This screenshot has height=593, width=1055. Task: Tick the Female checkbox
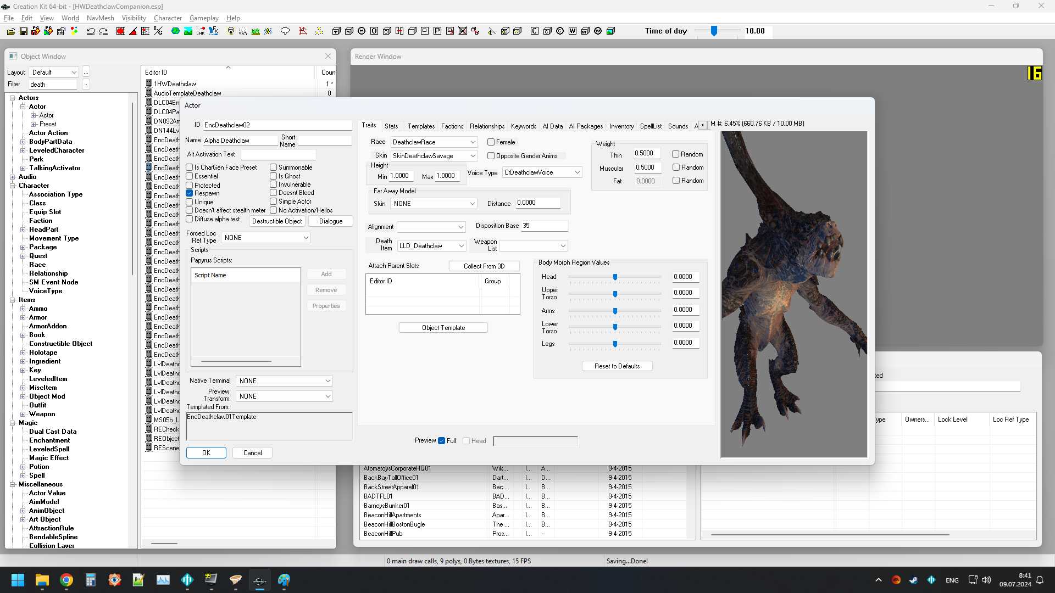point(491,142)
